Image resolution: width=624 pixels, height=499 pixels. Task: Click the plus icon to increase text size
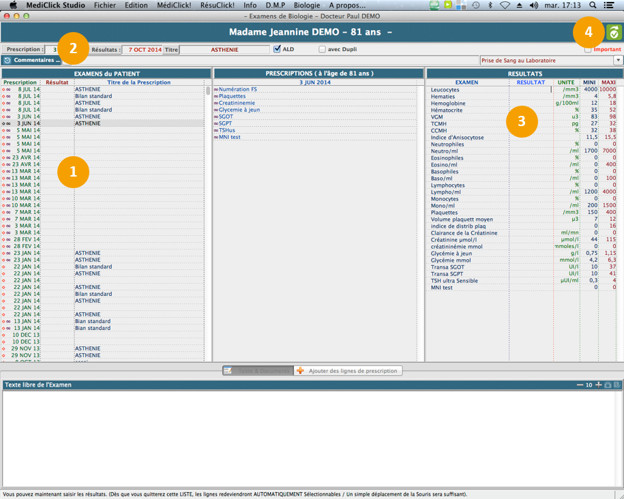[599, 385]
